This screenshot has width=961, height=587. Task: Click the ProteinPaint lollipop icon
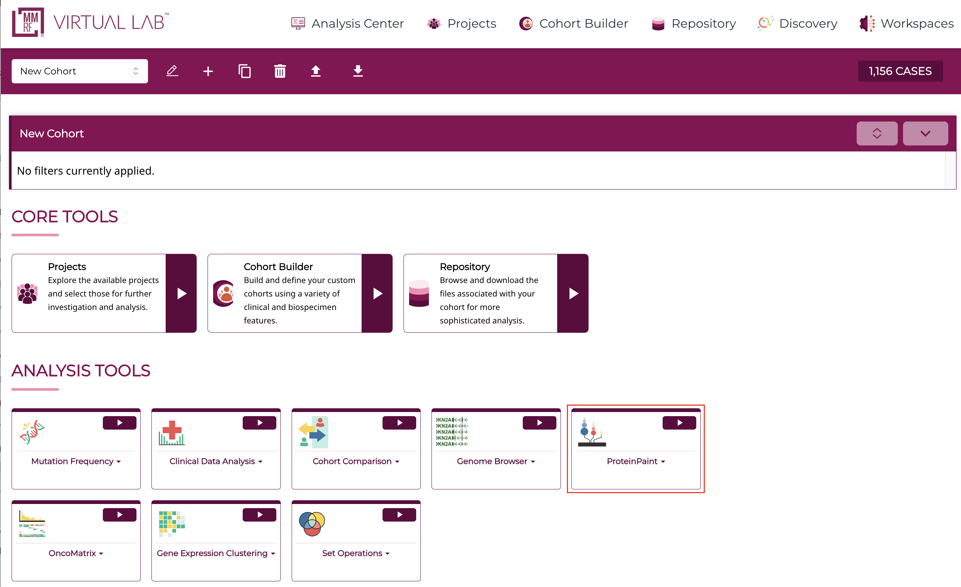tap(592, 432)
